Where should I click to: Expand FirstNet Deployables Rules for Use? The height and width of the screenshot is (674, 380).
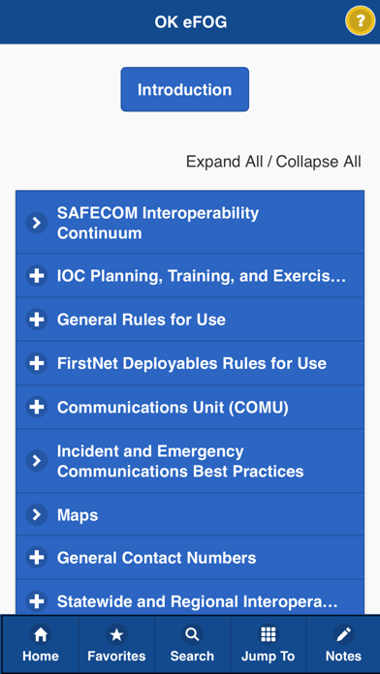[190, 363]
